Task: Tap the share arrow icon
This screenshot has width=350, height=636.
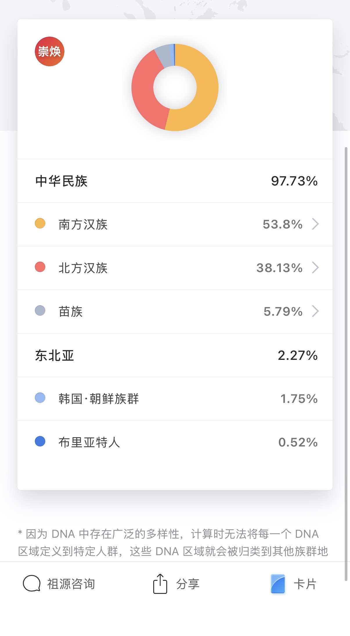Action: (160, 583)
